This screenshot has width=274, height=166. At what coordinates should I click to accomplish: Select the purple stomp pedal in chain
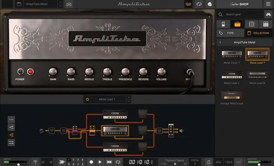75,130
